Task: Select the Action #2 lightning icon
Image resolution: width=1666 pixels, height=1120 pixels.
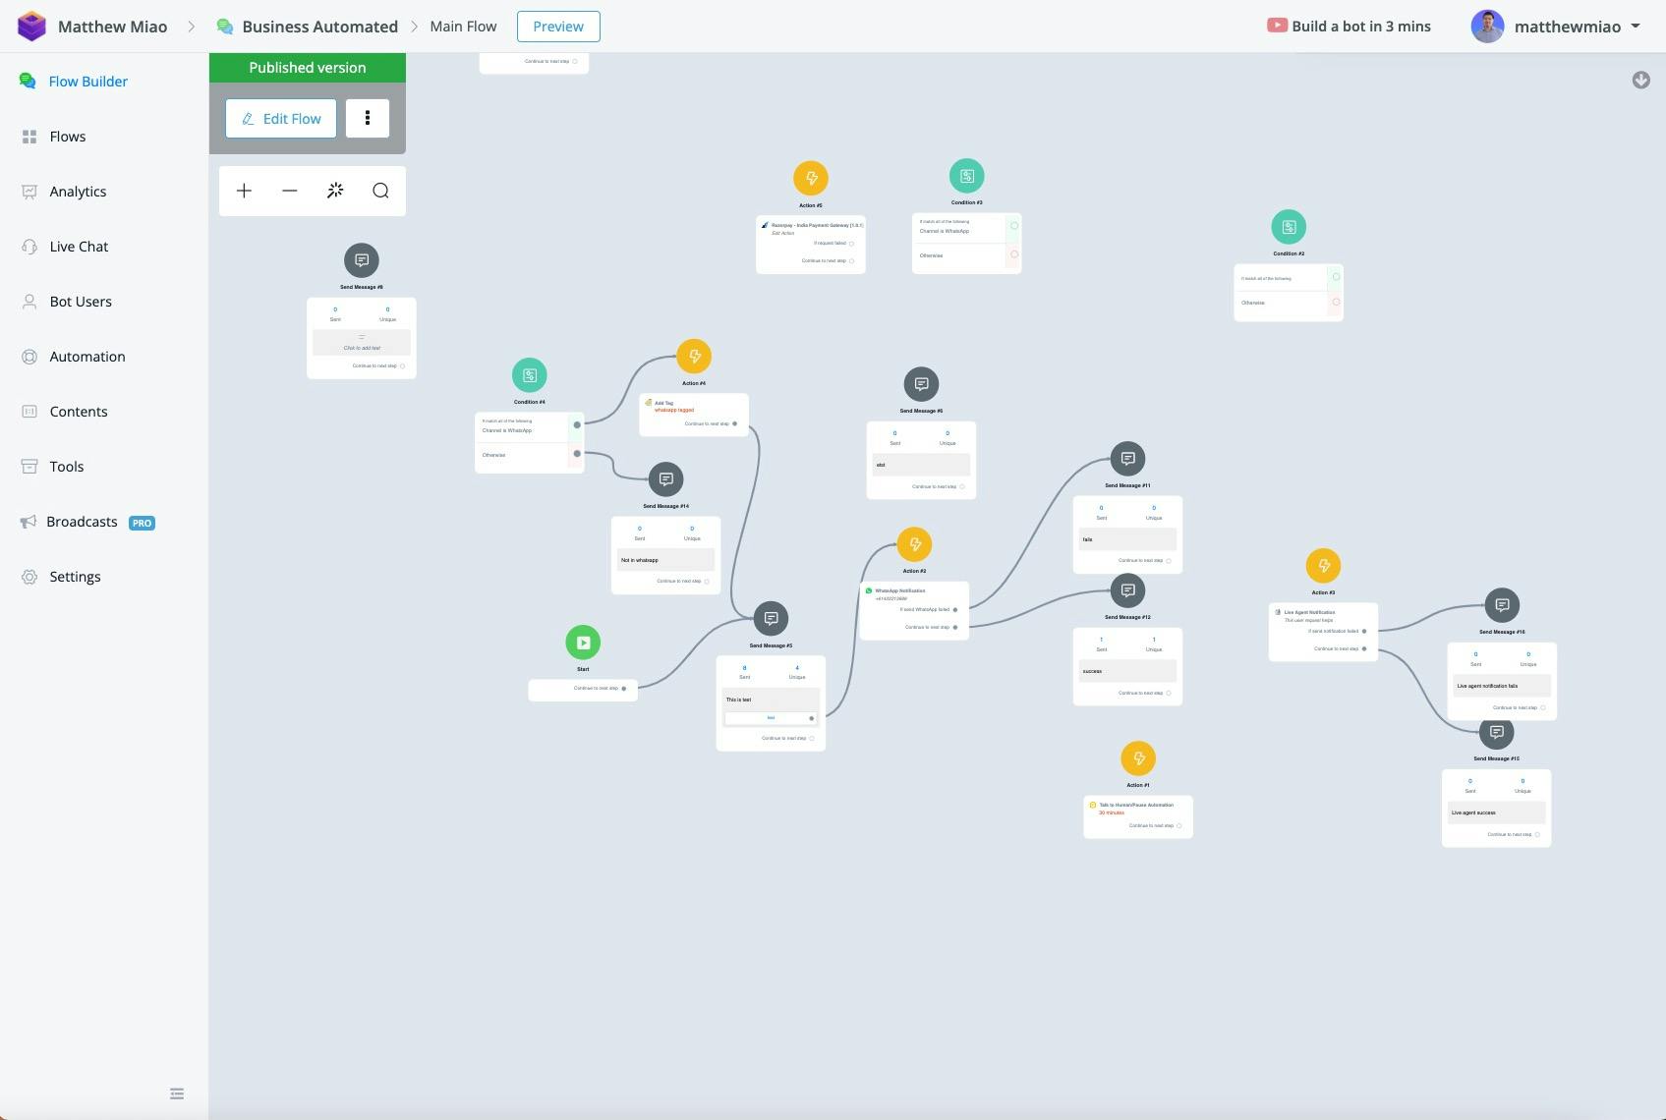Action: (x=914, y=544)
